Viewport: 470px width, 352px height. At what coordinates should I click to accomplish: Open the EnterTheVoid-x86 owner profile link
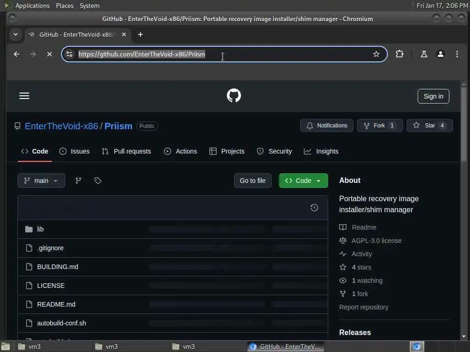[61, 126]
